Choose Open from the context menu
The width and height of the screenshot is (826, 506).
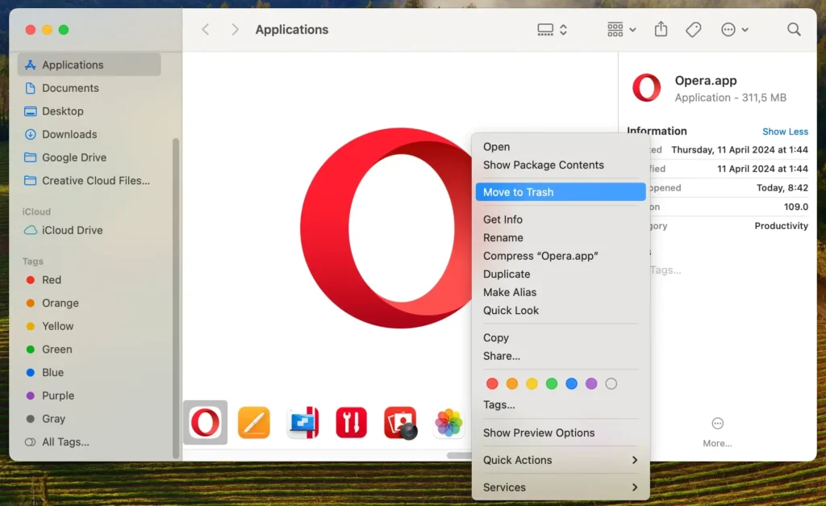(x=561, y=147)
